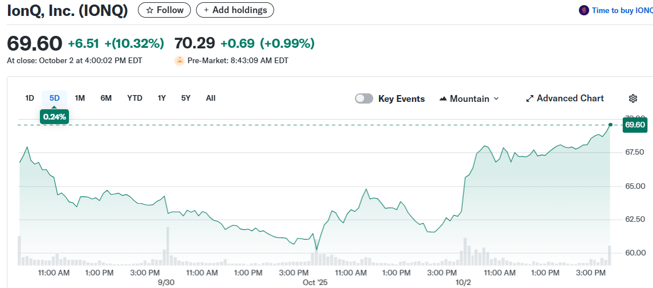
Task: Expand the Mountain chart style dropdown
Action: [495, 98]
